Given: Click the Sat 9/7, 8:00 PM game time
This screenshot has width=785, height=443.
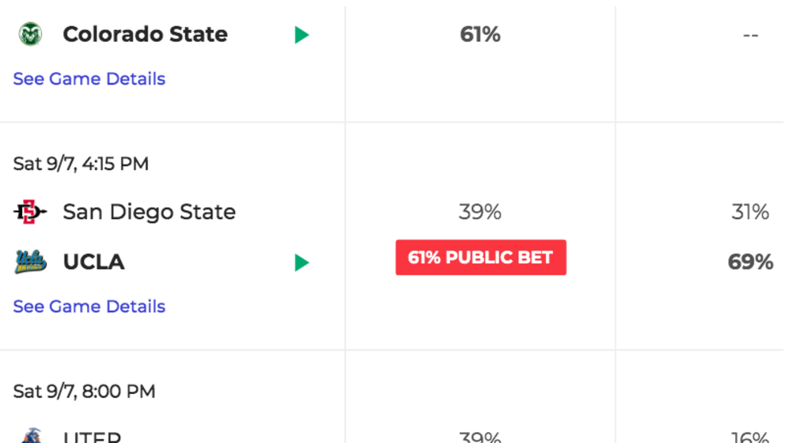Looking at the screenshot, I should click(84, 392).
